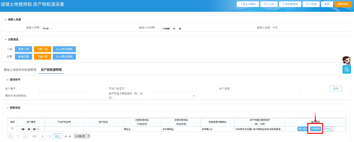Click the orange 跳转申报 button
Image resolution: width=354 pixels, height=142 pixels.
[343, 4]
